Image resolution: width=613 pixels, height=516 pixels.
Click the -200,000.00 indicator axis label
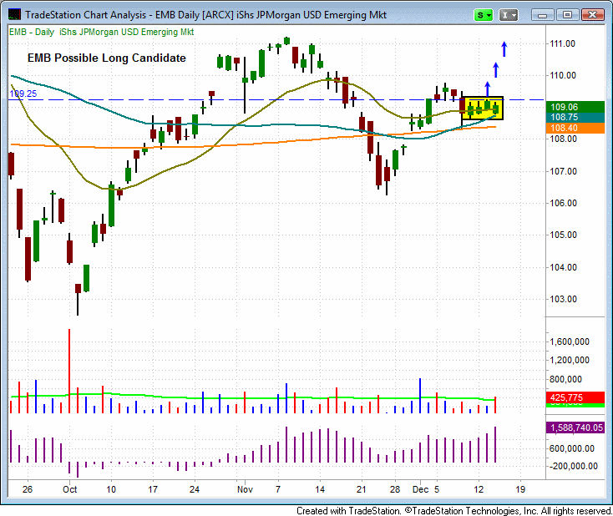click(x=574, y=466)
